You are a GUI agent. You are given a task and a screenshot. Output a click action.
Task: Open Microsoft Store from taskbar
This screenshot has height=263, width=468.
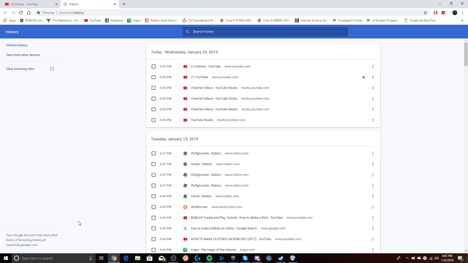(150, 258)
